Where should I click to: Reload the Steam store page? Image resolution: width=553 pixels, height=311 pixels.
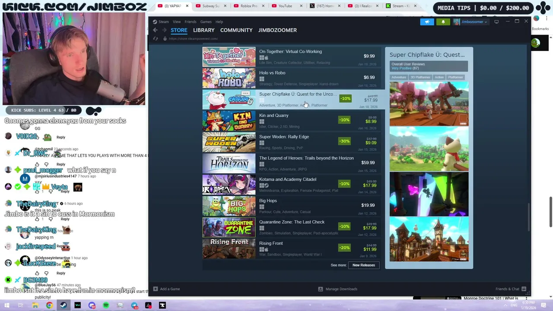[x=156, y=38]
